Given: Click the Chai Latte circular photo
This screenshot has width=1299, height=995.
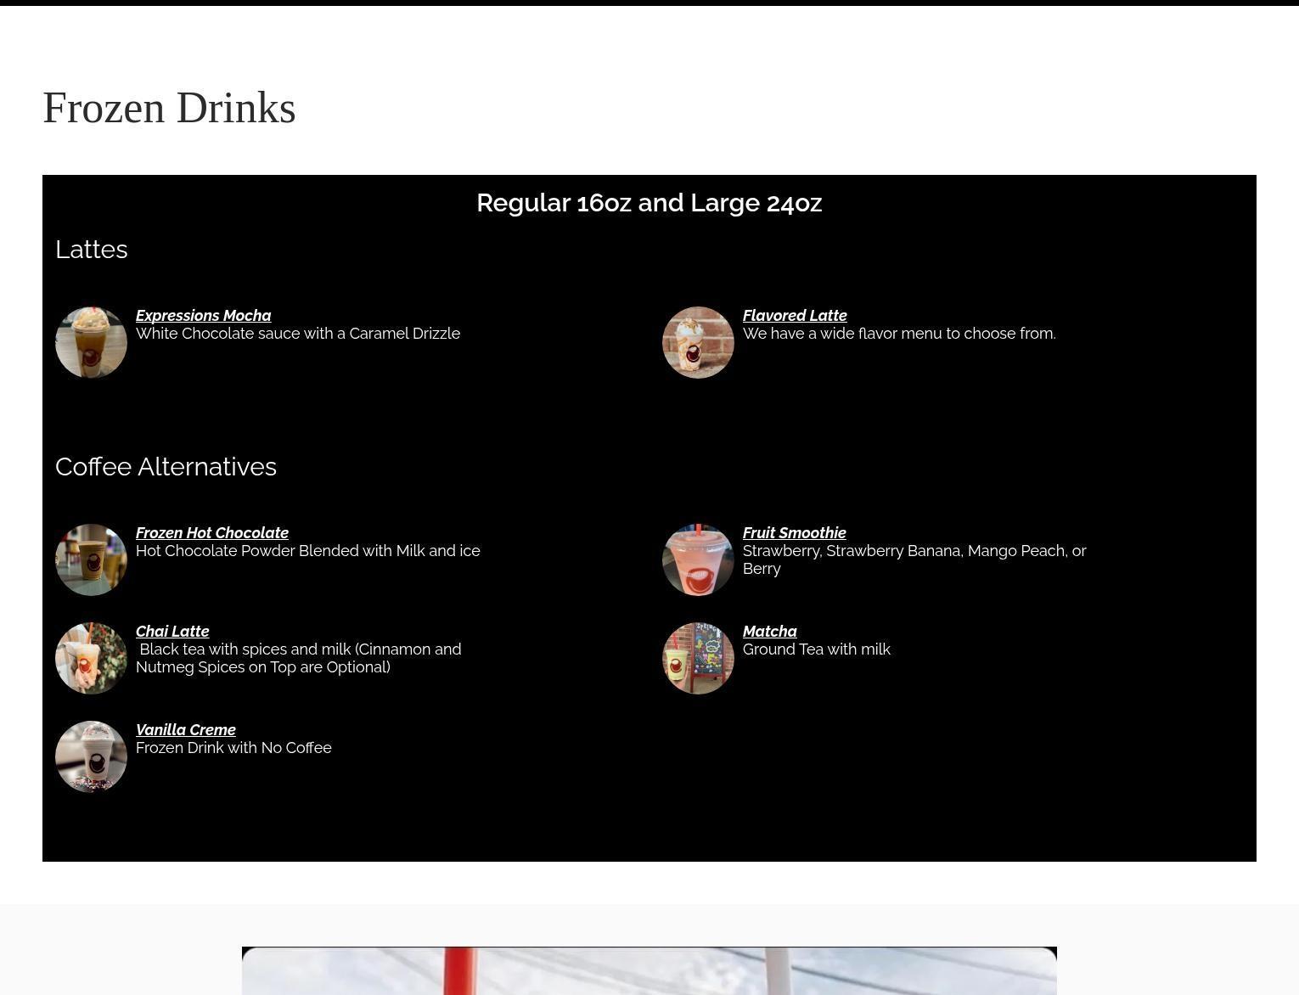Looking at the screenshot, I should 91,658.
